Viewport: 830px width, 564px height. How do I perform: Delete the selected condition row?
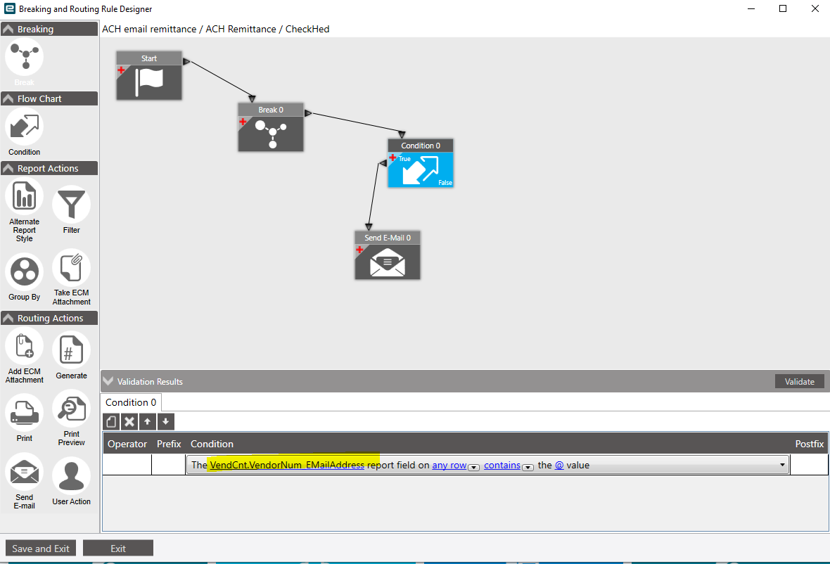click(x=129, y=422)
